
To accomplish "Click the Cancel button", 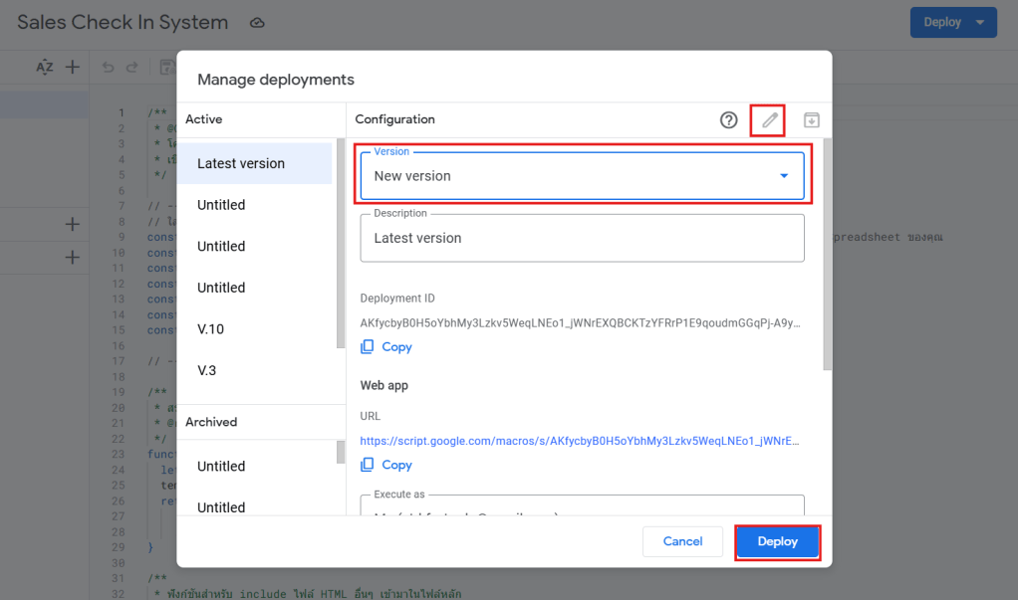I will [682, 541].
